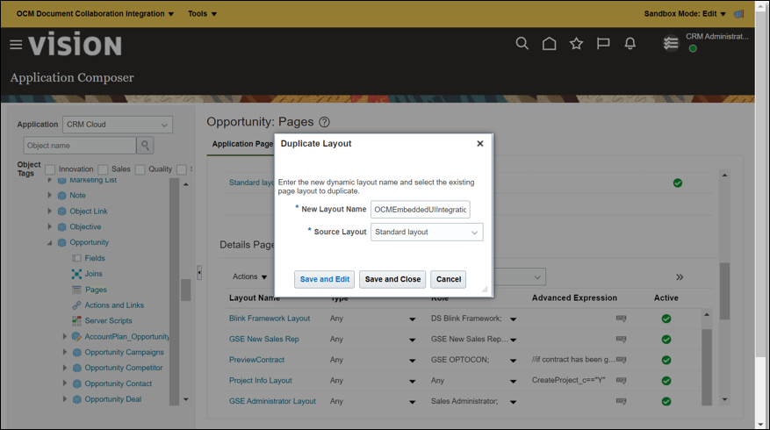
Task: Open the Opportunity Contact tree item
Action: pyautogui.click(x=118, y=383)
